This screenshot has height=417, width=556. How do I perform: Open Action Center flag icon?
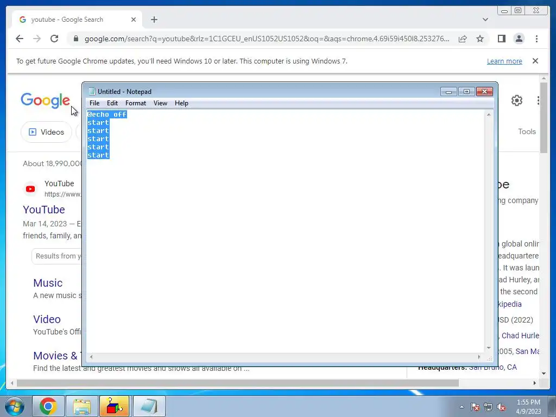(x=475, y=407)
